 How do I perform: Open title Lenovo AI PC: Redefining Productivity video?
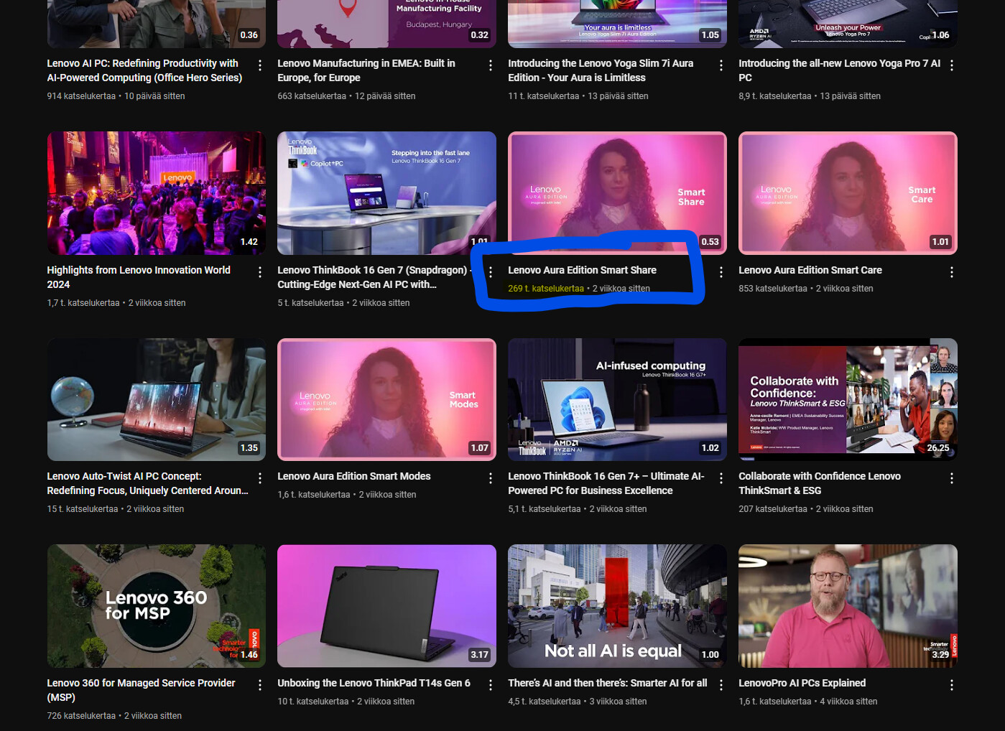(144, 70)
